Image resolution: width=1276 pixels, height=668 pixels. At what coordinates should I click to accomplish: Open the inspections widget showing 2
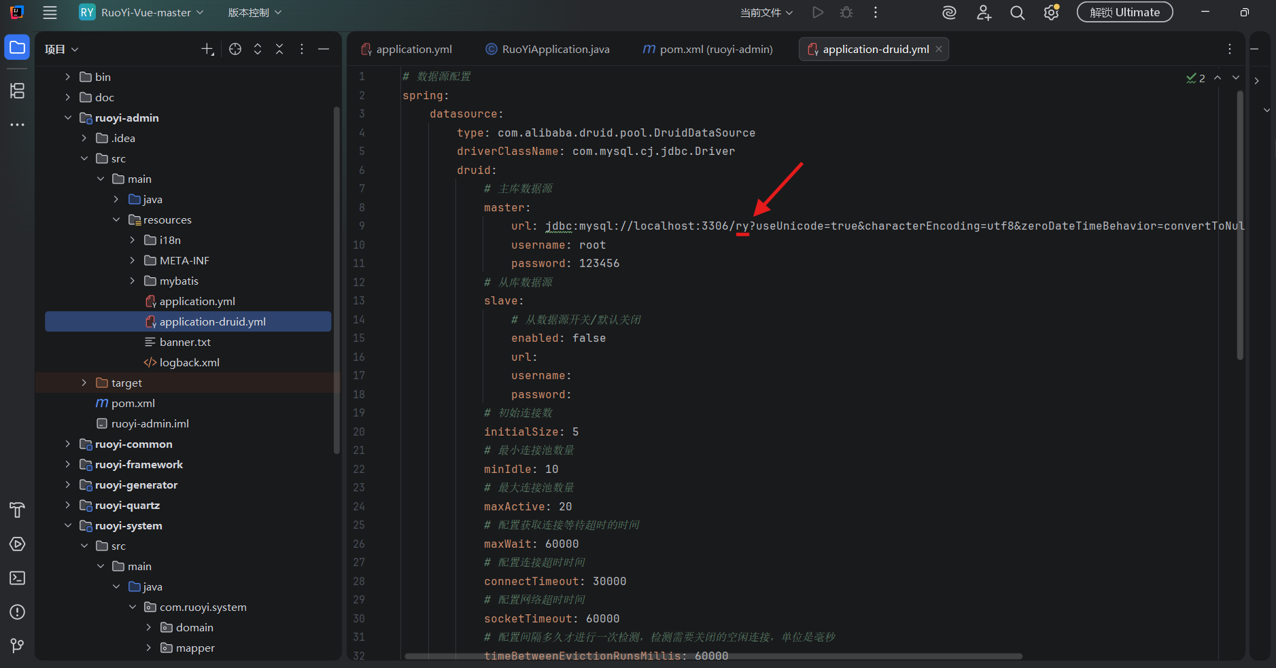point(1196,78)
